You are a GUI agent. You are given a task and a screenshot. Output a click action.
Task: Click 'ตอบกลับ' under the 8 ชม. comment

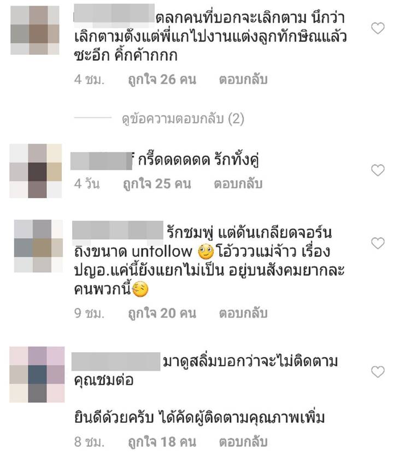coord(243,441)
